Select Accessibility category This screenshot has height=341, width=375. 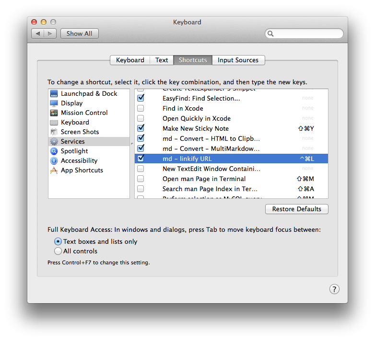point(89,160)
